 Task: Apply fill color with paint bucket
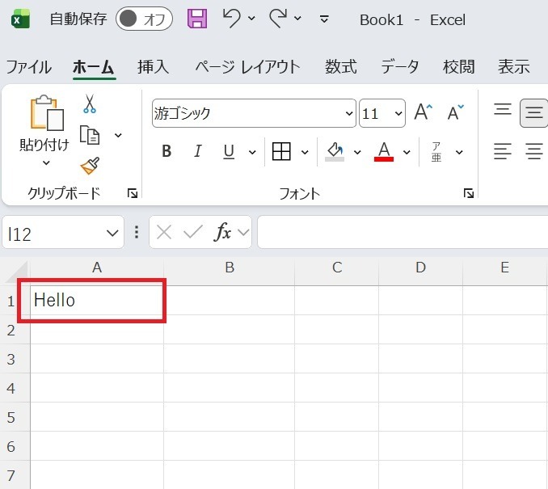pyautogui.click(x=335, y=151)
